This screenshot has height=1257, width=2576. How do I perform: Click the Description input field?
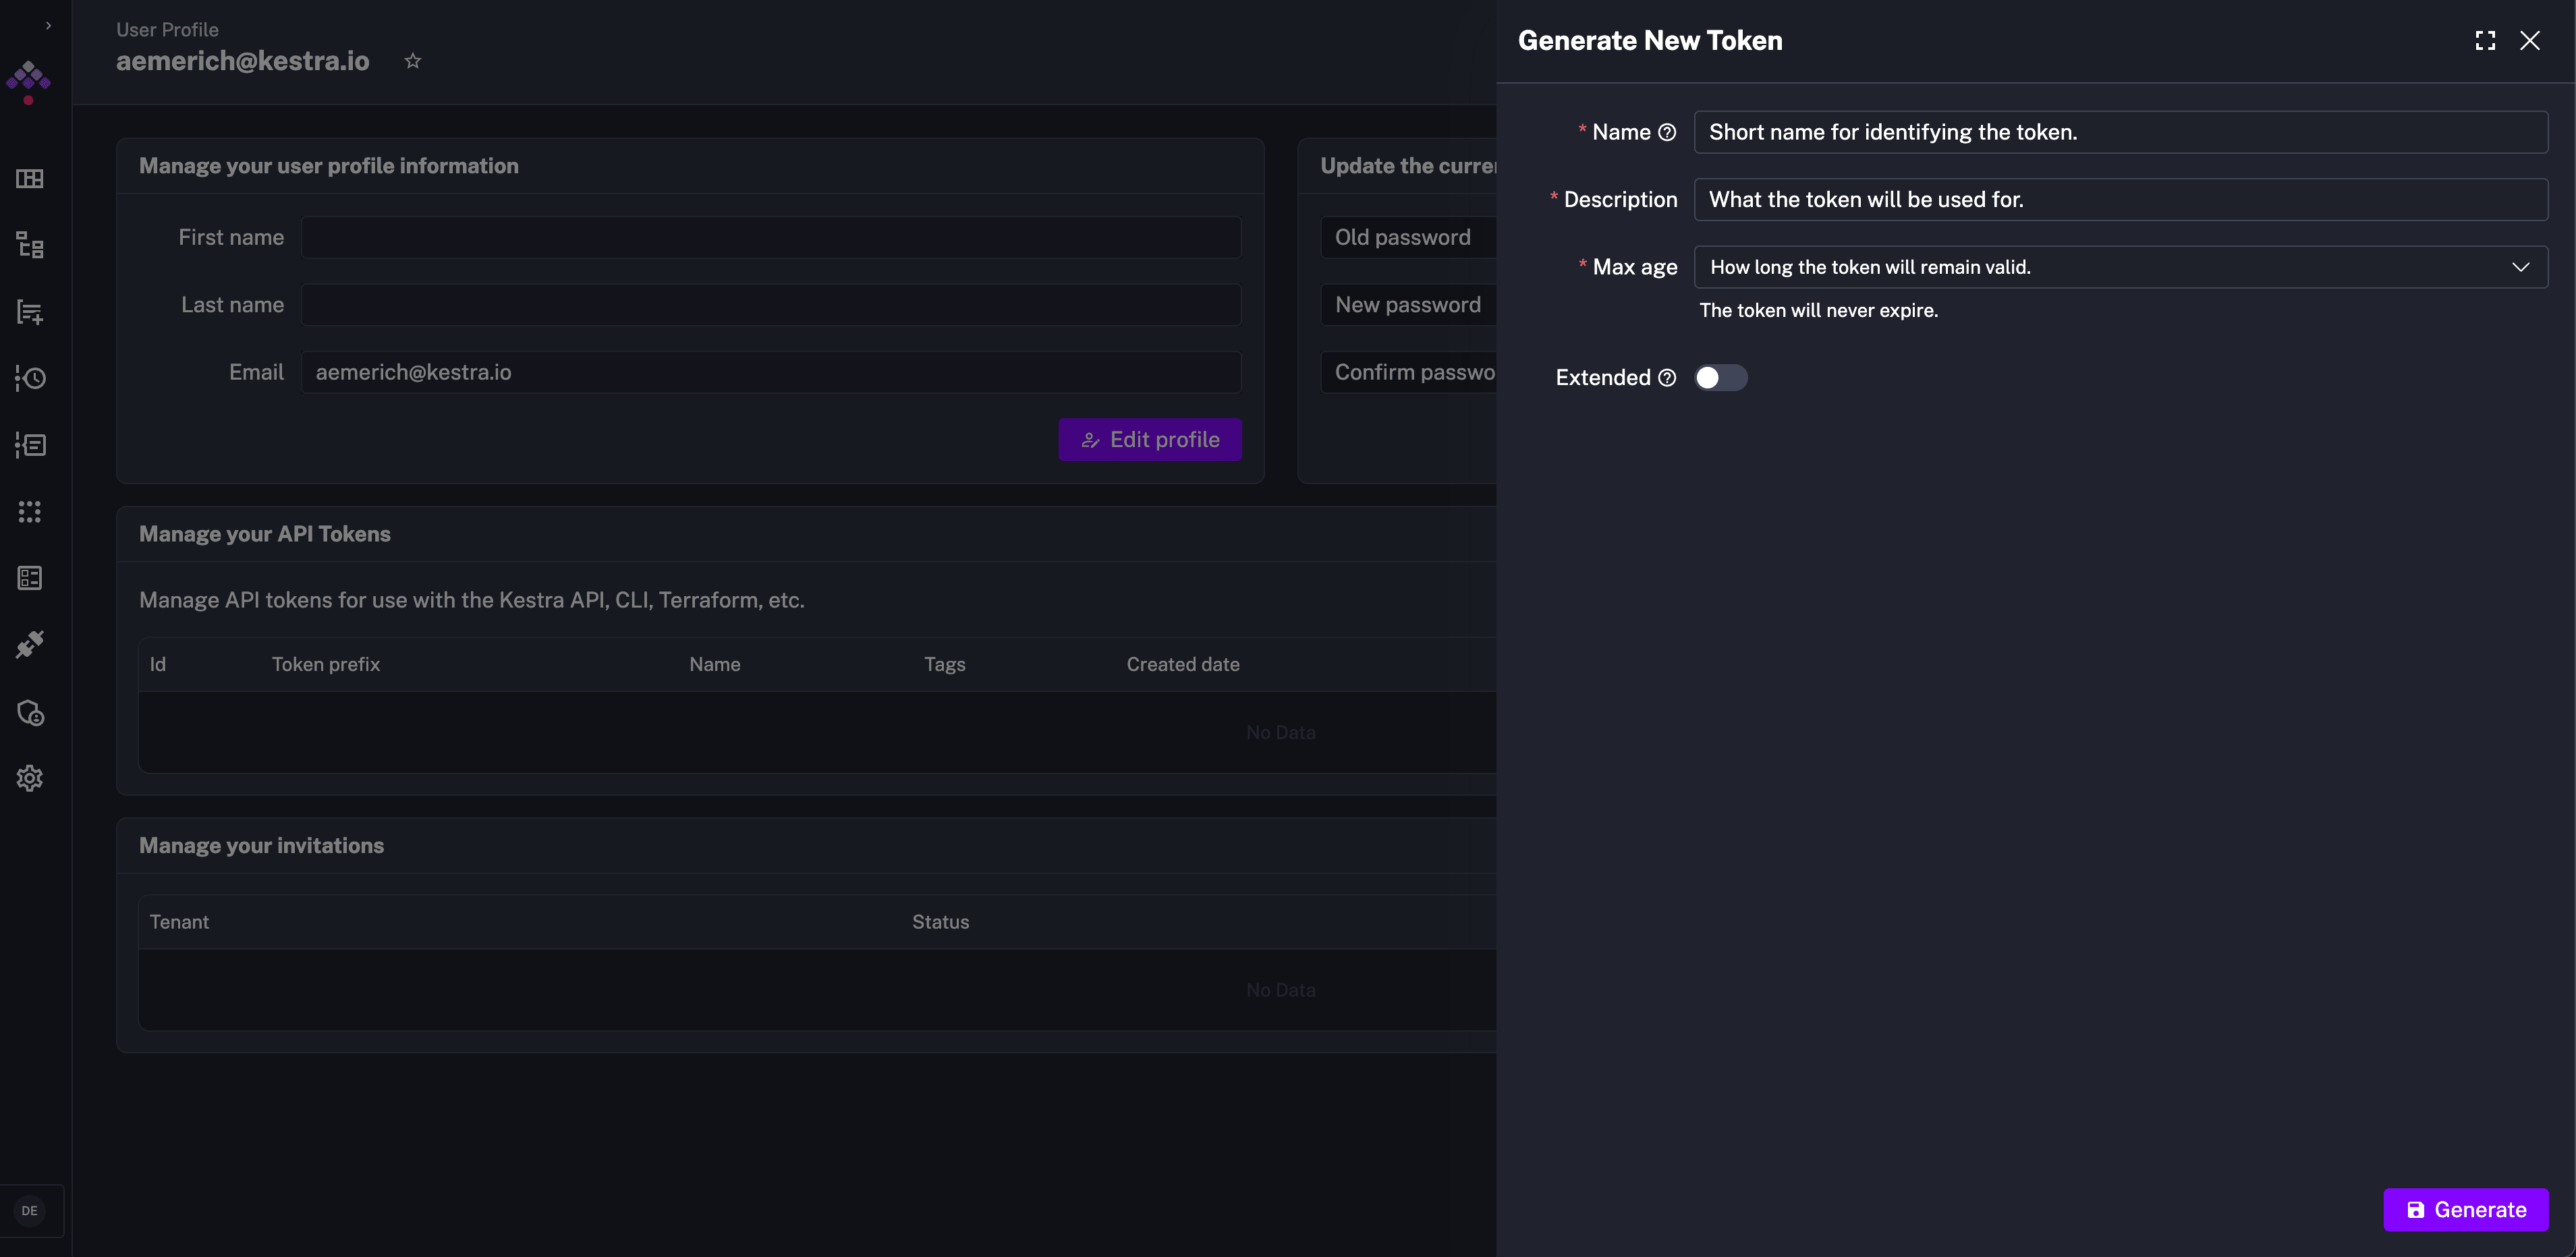pyautogui.click(x=2120, y=199)
